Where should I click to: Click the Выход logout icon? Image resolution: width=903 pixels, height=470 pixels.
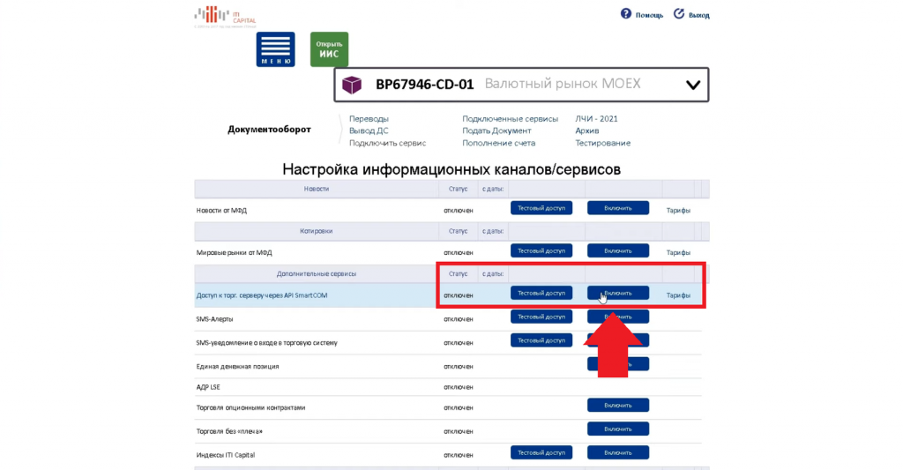coord(679,14)
